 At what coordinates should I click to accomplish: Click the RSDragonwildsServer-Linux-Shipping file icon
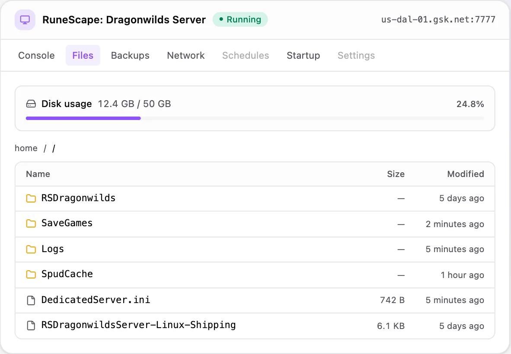coord(31,326)
